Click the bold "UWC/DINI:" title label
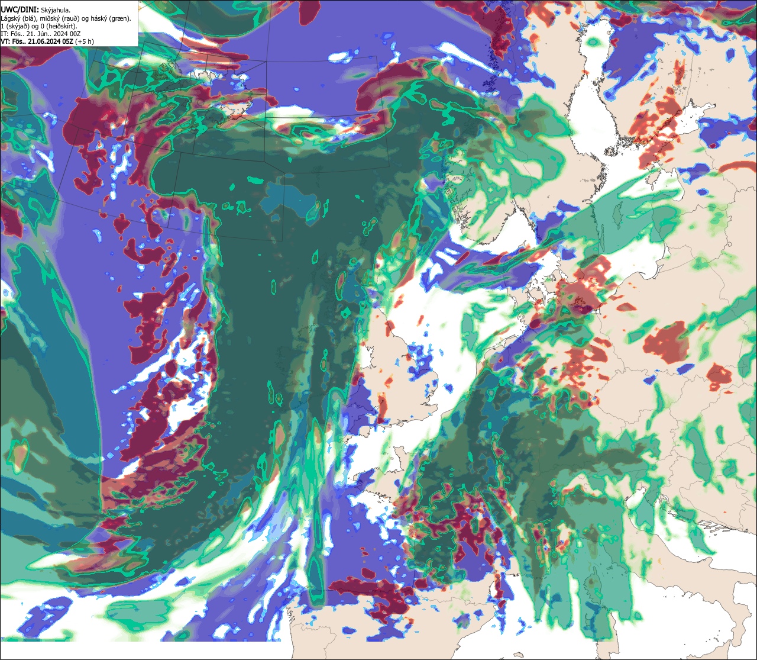 coord(20,10)
